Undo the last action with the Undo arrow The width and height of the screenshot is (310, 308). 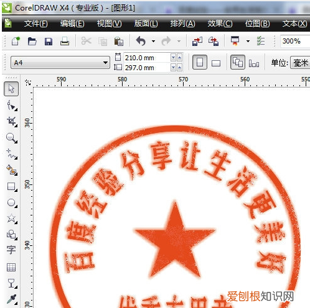click(141, 41)
